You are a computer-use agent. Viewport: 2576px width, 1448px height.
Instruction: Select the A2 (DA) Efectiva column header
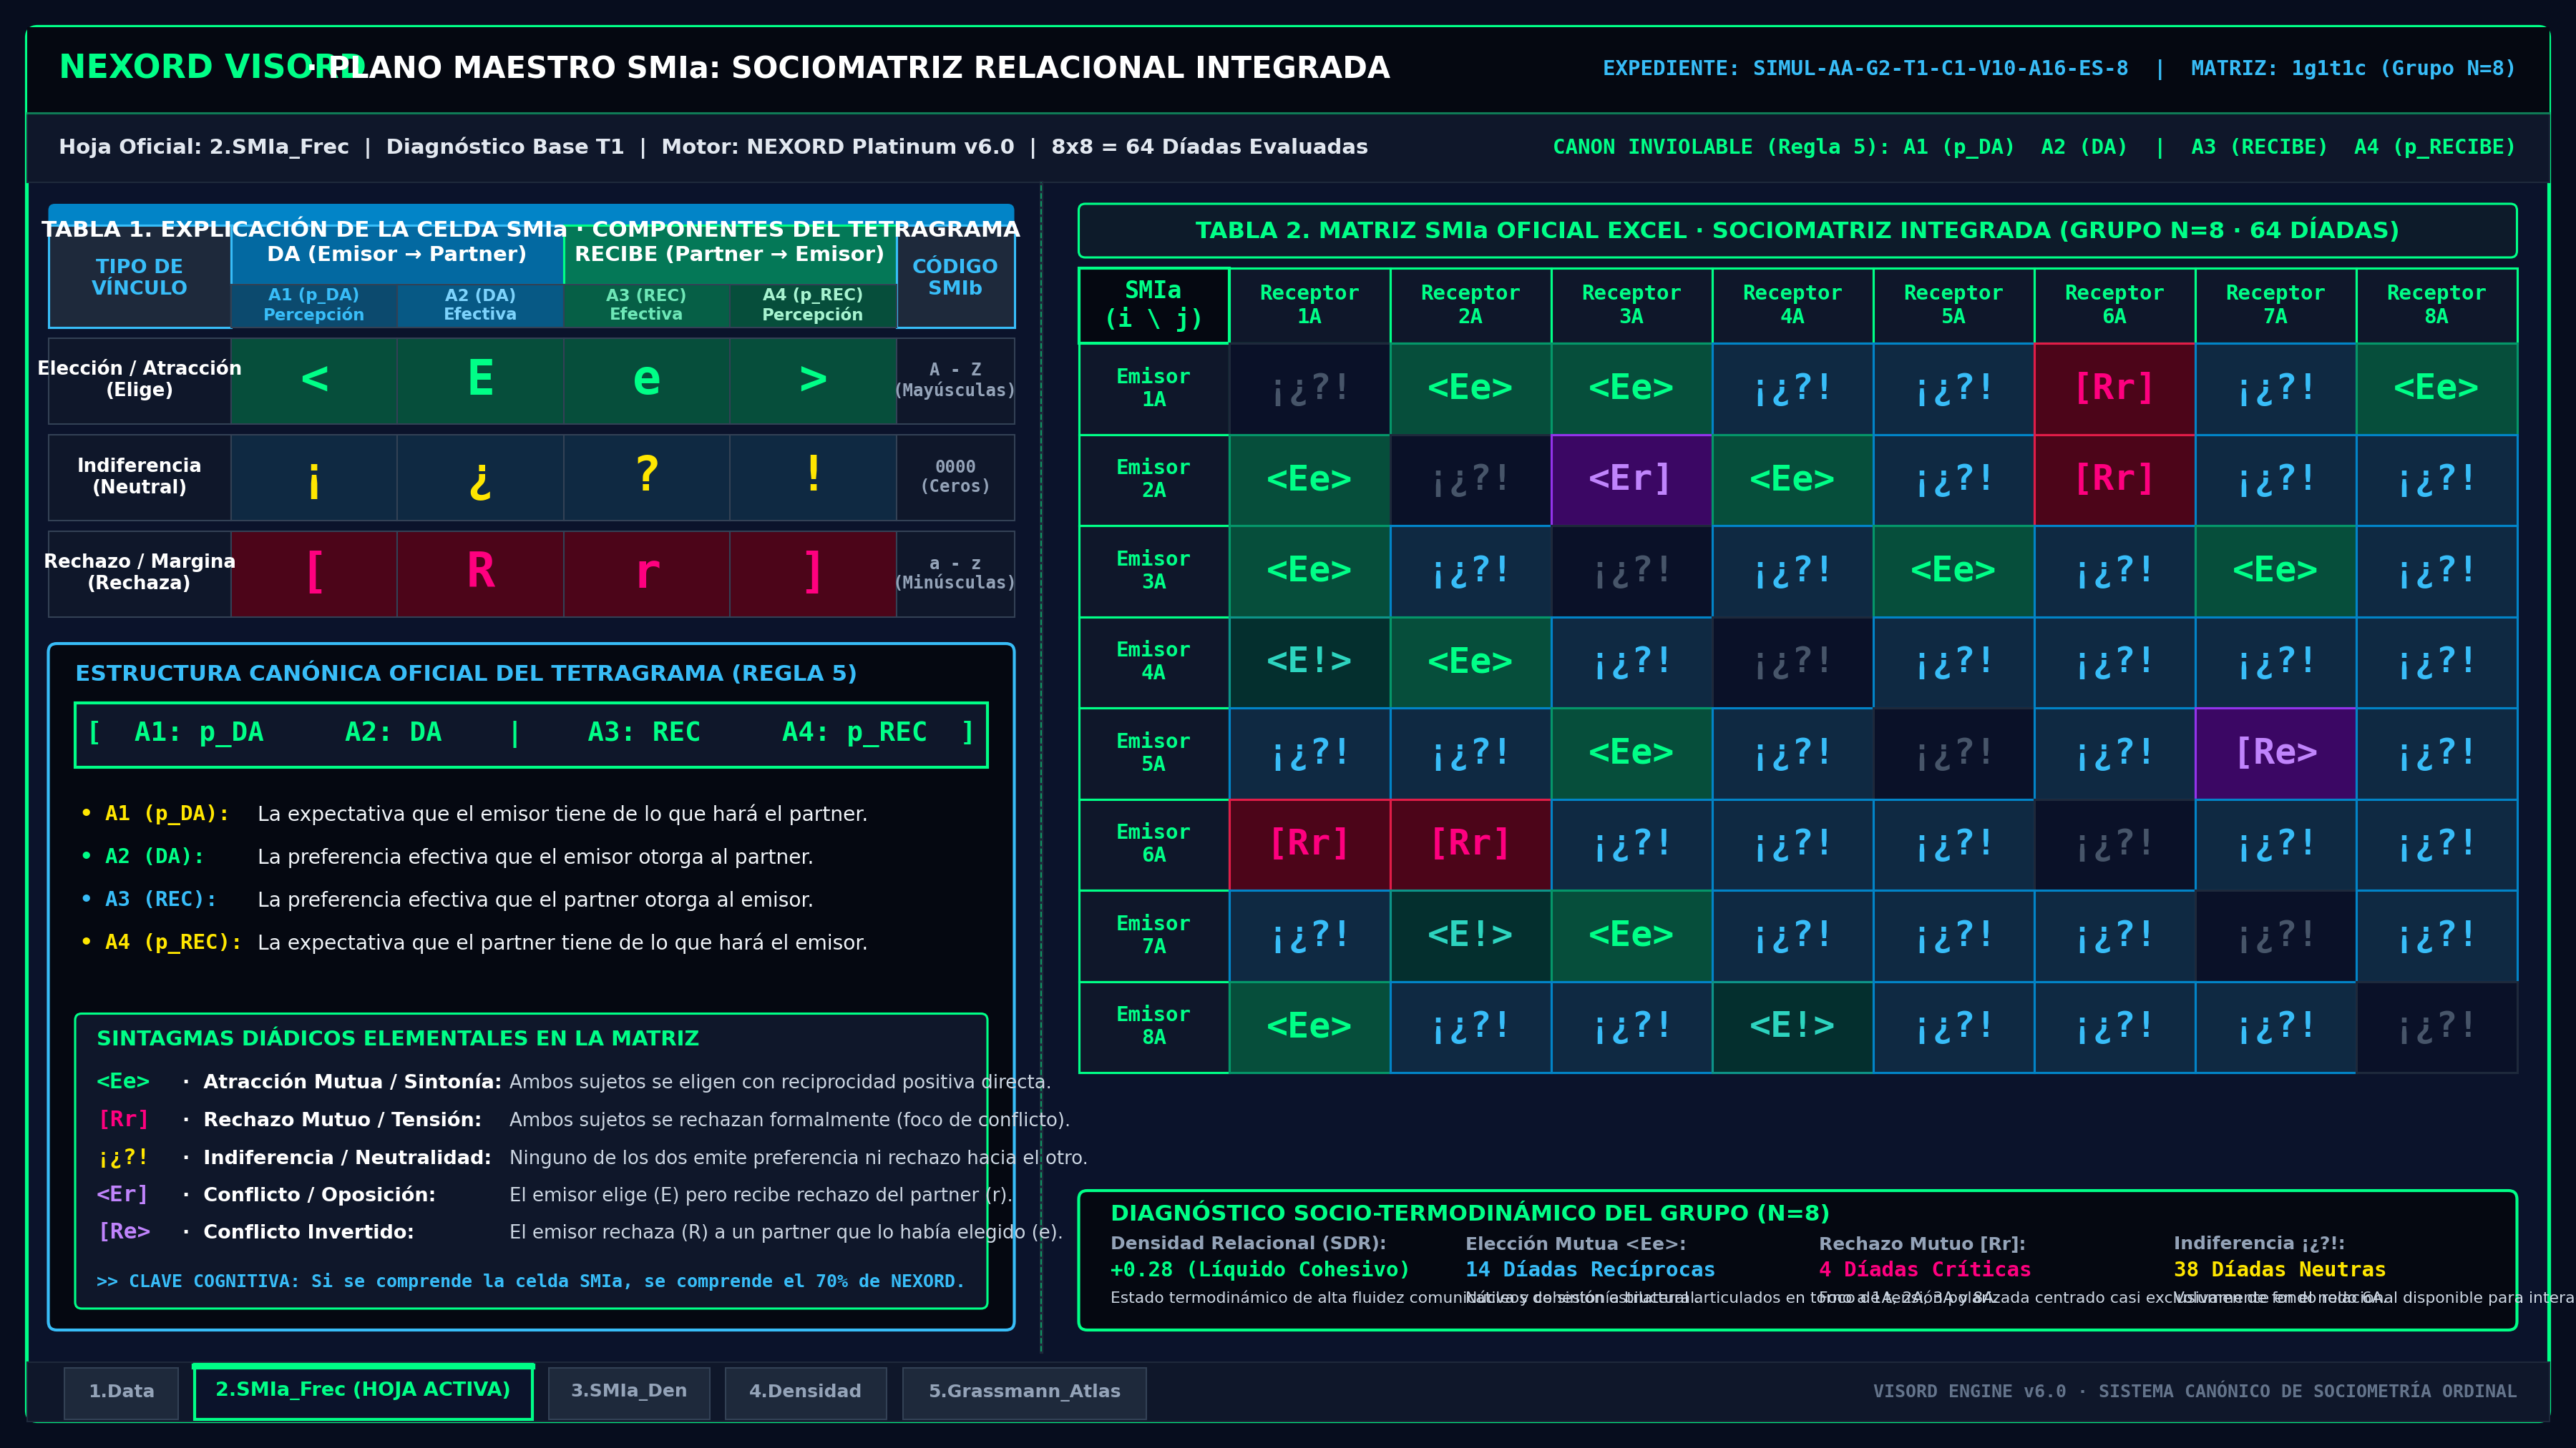point(480,305)
